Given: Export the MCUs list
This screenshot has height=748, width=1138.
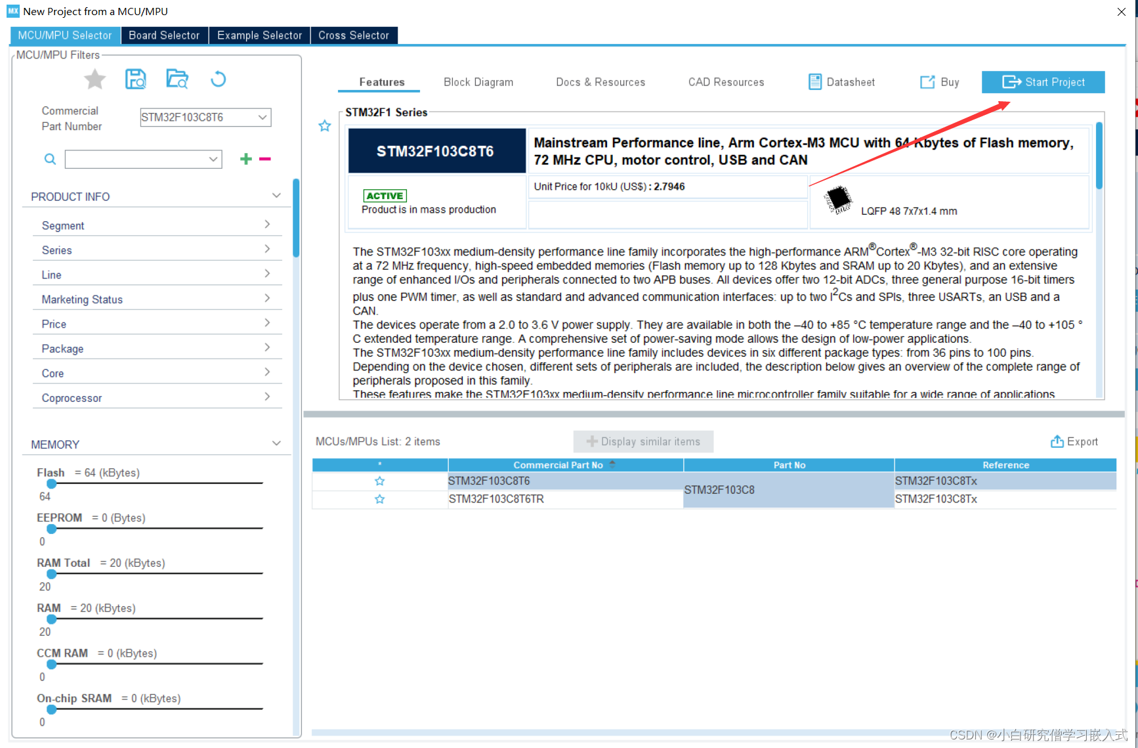Looking at the screenshot, I should [x=1074, y=442].
